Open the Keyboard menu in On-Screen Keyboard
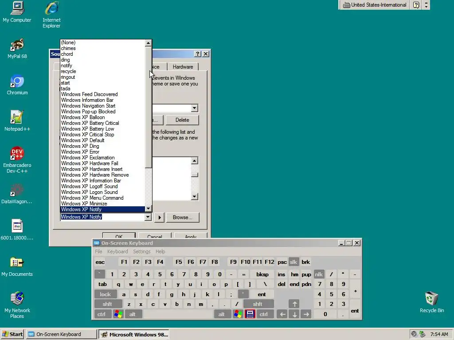 pyautogui.click(x=117, y=251)
